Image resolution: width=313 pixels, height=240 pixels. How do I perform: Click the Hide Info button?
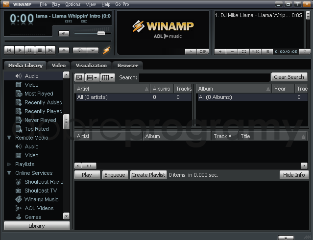[294, 175]
